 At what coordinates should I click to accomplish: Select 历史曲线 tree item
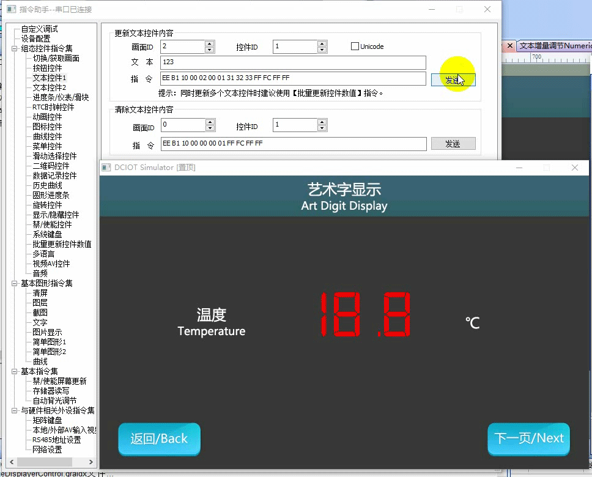pos(47,185)
